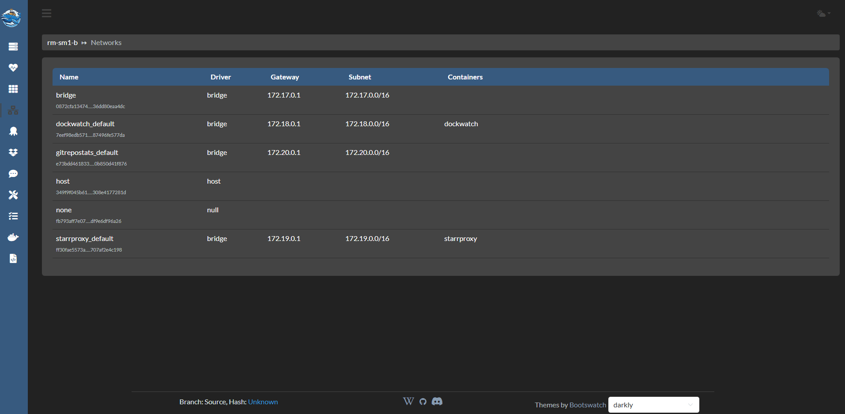Open the stacked boxes sidebar icon

click(13, 152)
